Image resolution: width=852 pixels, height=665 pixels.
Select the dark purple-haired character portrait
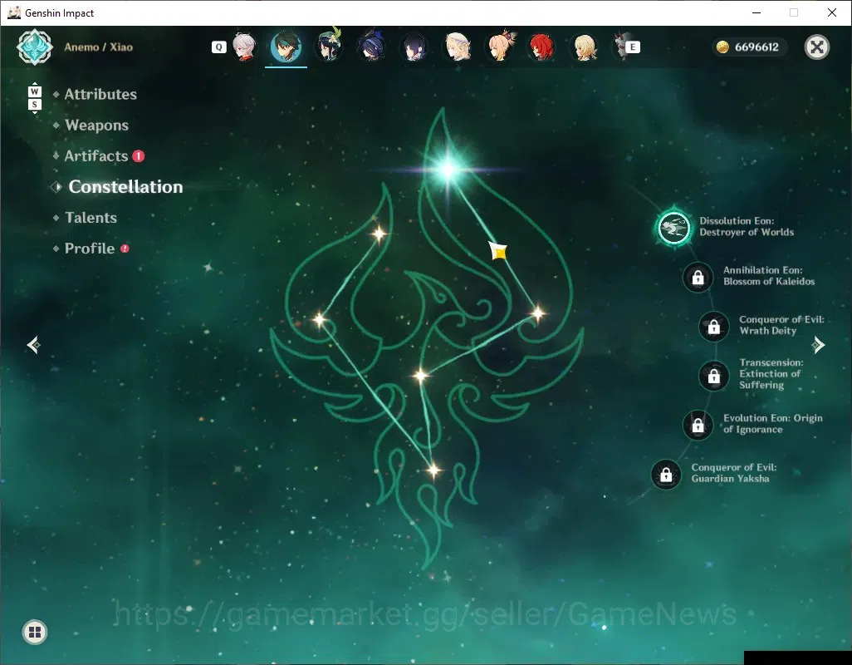pyautogui.click(x=414, y=47)
